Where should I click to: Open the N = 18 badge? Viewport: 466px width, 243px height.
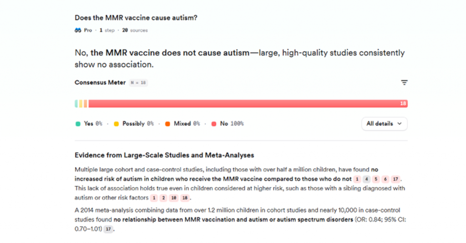click(x=138, y=83)
